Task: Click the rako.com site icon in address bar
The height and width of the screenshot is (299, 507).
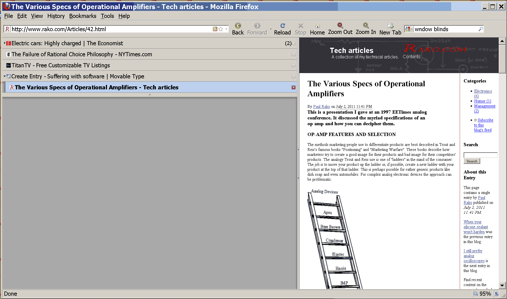Action: (x=7, y=29)
